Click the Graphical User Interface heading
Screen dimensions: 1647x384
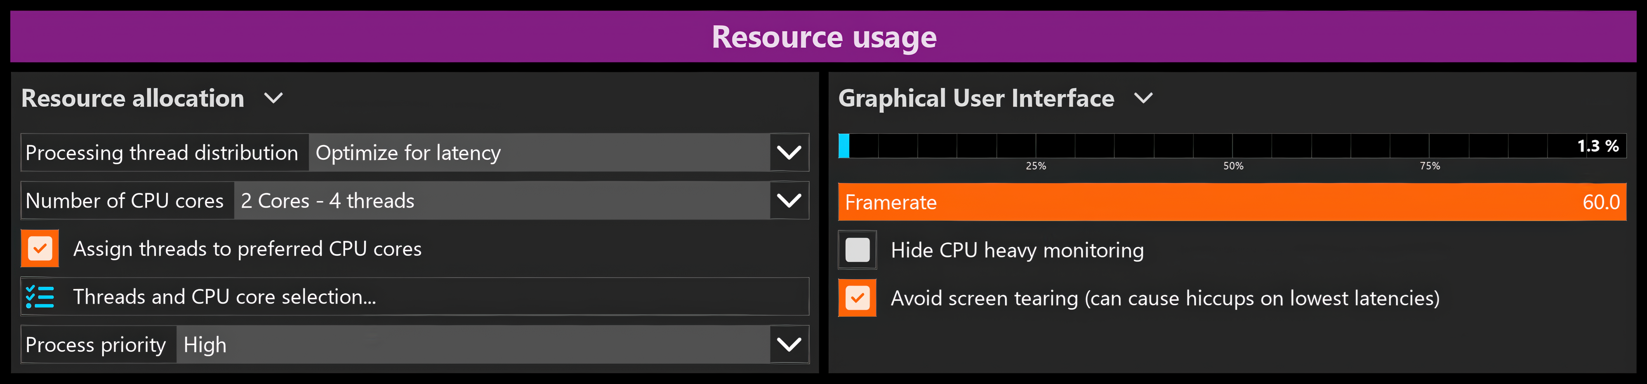(x=975, y=98)
